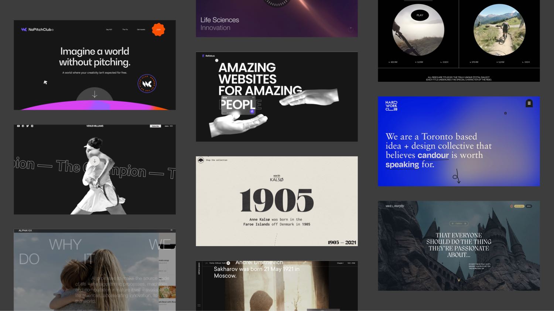Click the '575 HM' elevation stat
This screenshot has width=554, height=311.
474,62
